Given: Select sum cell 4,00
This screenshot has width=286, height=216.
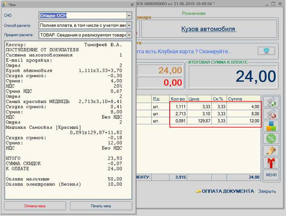Looking at the screenshot, I should (x=244, y=107).
